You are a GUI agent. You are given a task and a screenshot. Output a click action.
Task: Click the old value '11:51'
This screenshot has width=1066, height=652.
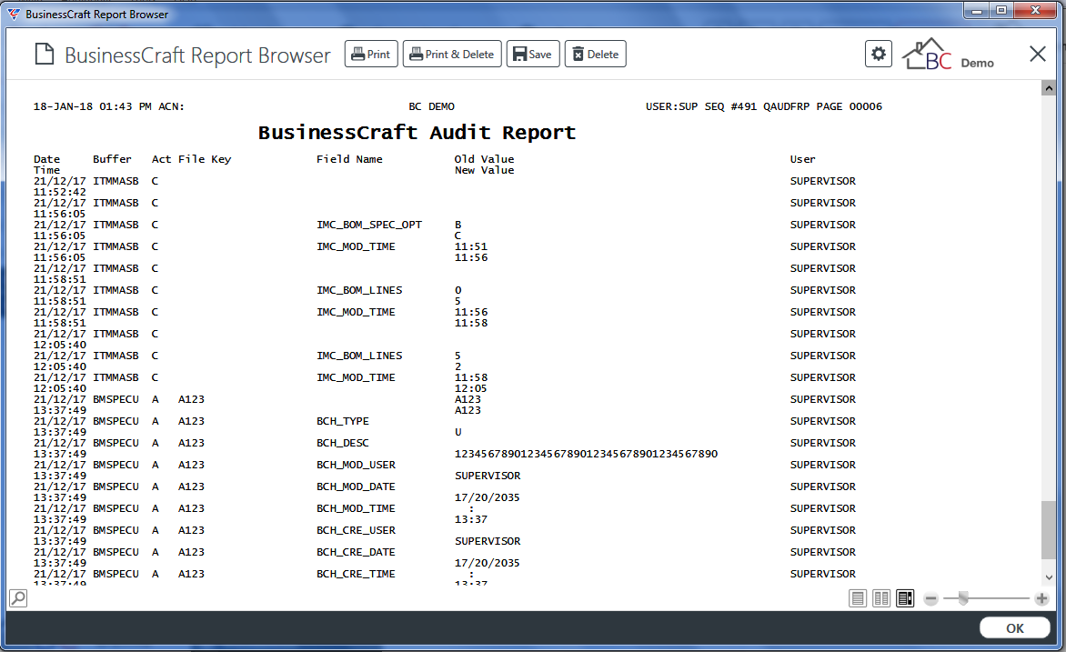[x=471, y=246]
